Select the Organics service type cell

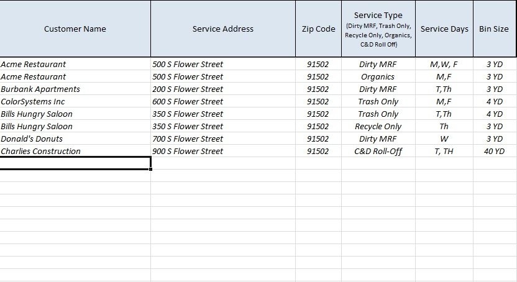378,76
